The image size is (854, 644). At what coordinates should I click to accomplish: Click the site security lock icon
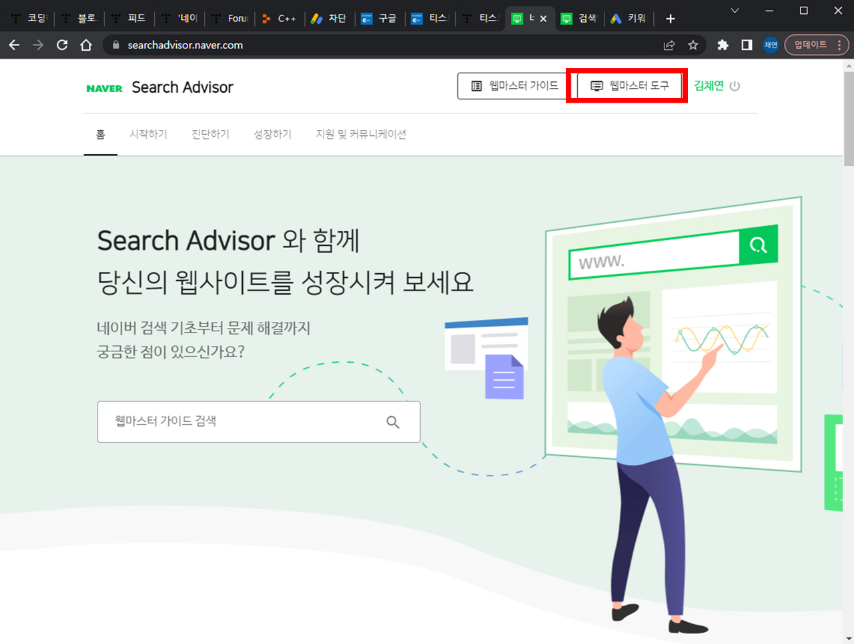[116, 45]
